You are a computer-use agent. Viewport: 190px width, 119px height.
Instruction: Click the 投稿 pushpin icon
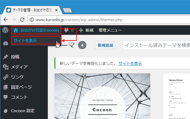tap(6, 57)
